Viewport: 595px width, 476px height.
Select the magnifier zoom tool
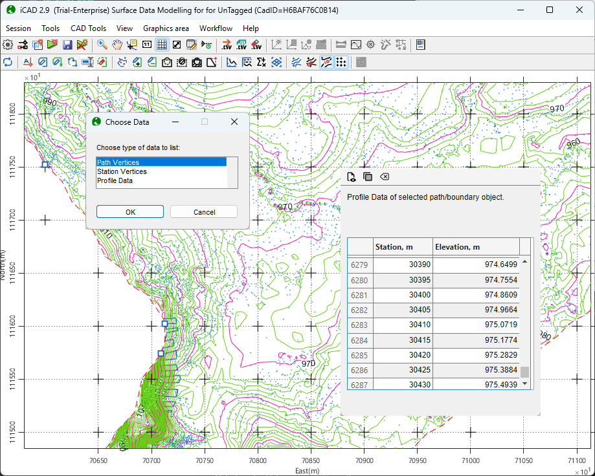(x=102, y=45)
